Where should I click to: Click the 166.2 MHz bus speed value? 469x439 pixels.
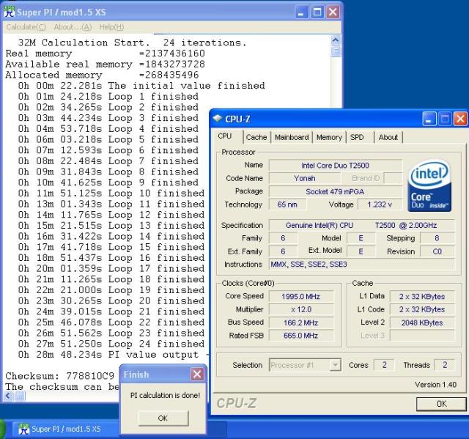301,322
